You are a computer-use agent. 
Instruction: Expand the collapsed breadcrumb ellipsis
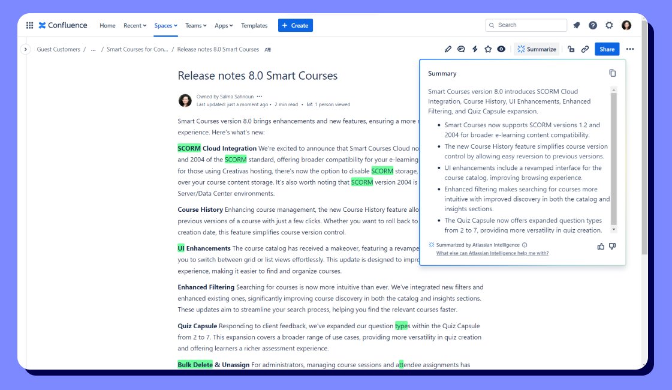(x=93, y=50)
